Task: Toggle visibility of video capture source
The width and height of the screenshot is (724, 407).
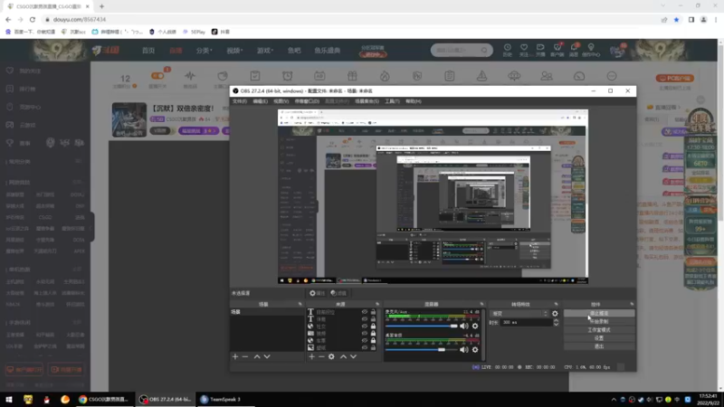Action: pos(365,333)
